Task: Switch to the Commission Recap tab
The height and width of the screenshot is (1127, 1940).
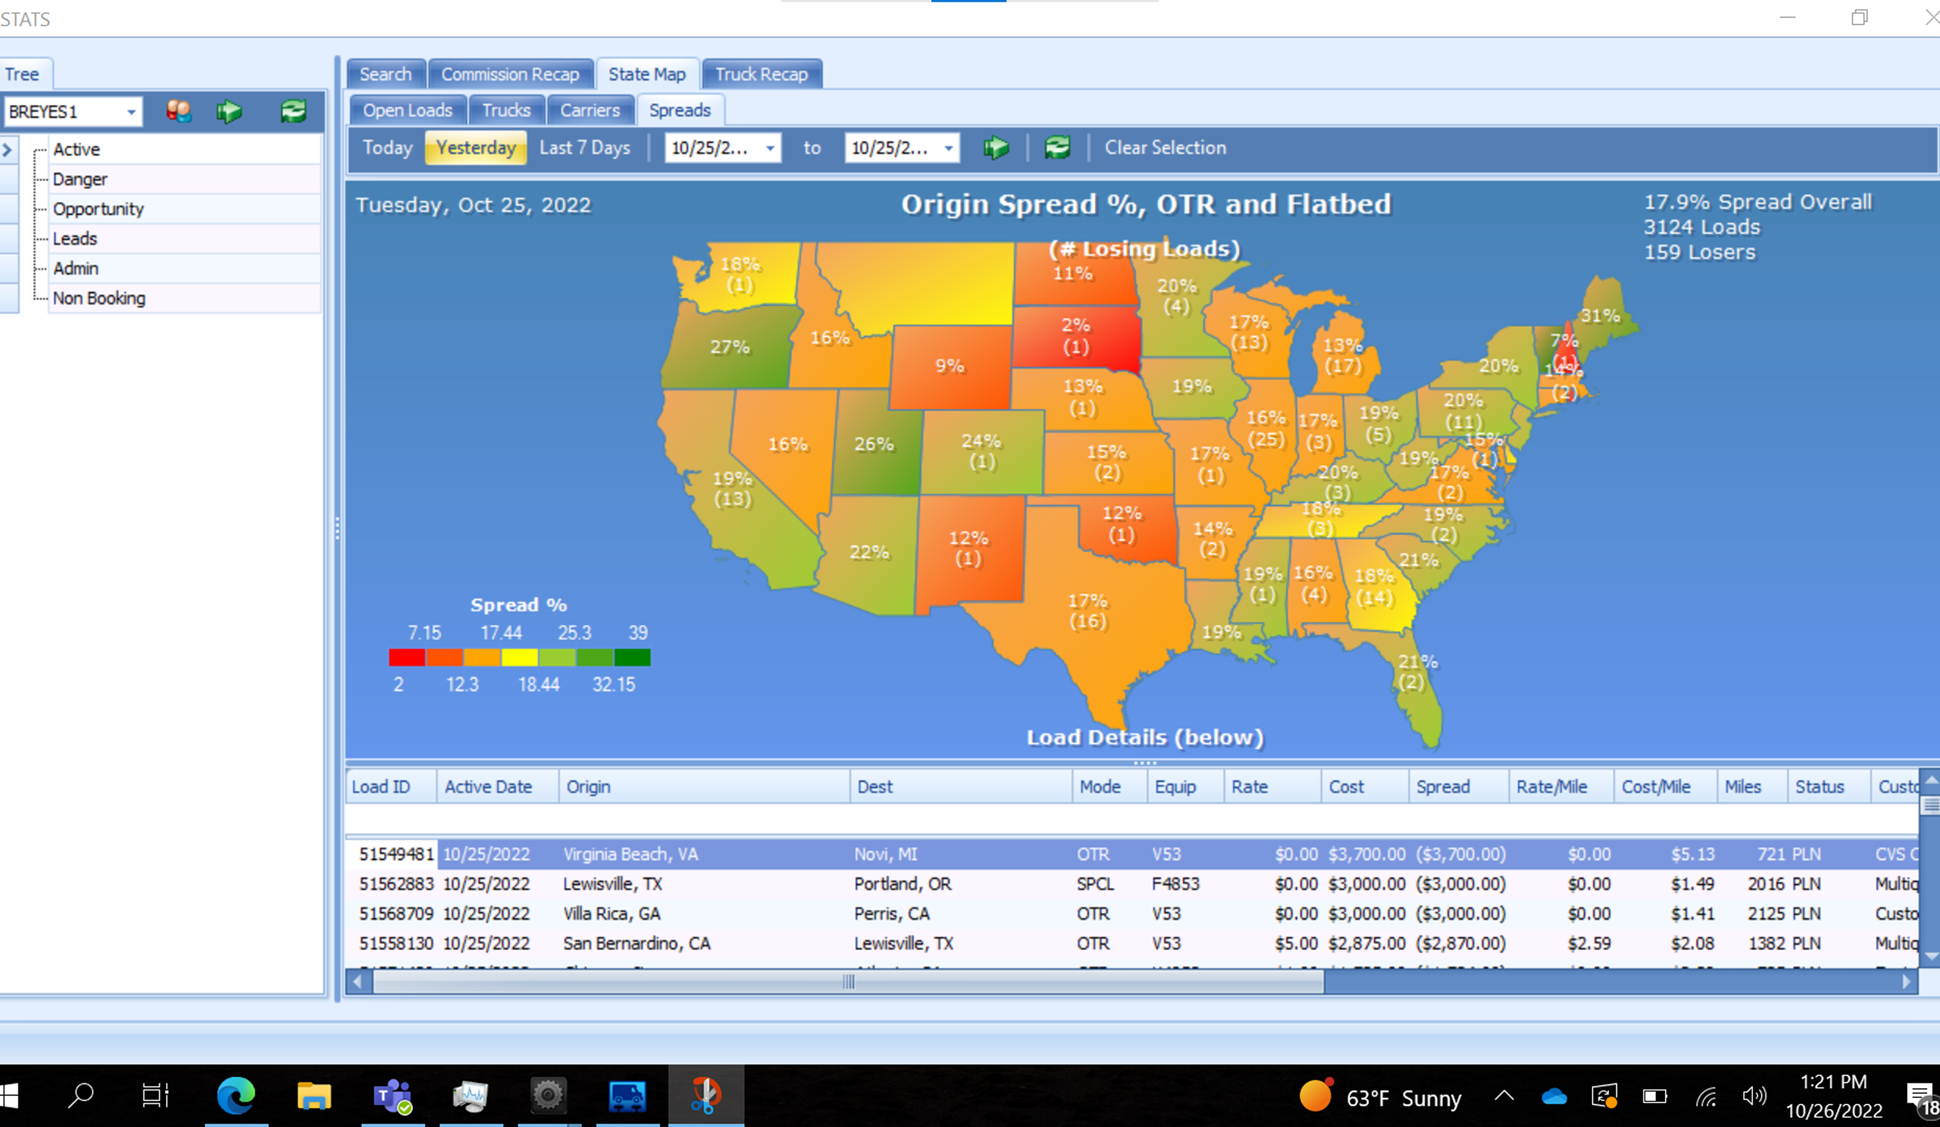Action: (510, 75)
